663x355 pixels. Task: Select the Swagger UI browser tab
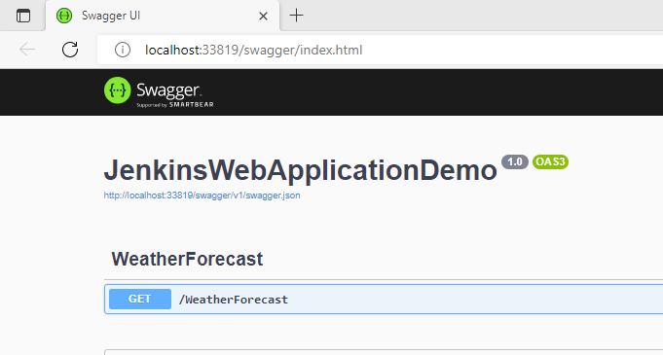click(163, 16)
